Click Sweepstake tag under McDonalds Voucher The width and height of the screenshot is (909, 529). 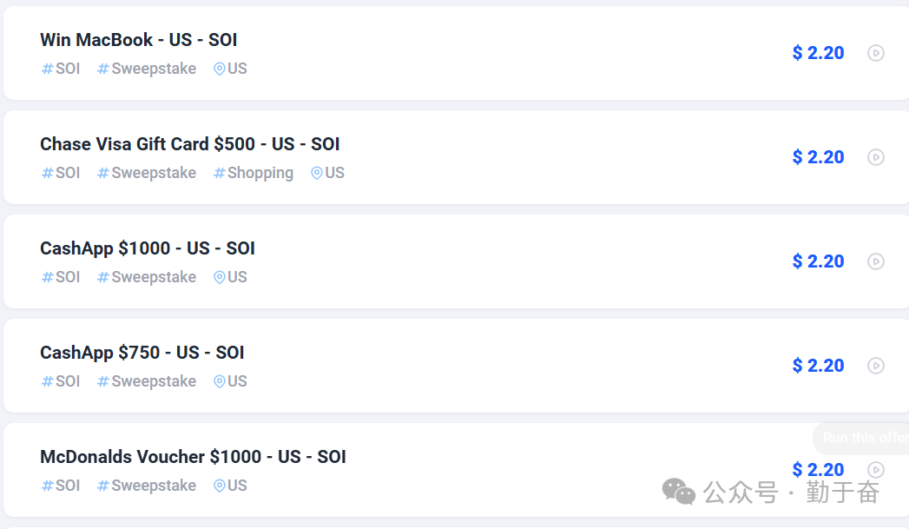click(x=147, y=486)
